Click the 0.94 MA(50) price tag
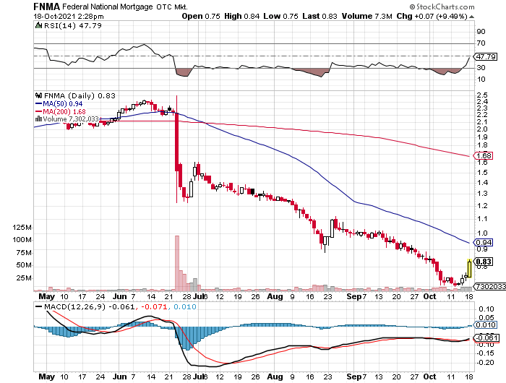This screenshot has height=383, width=506. pyautogui.click(x=483, y=242)
